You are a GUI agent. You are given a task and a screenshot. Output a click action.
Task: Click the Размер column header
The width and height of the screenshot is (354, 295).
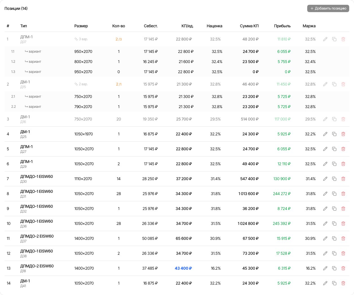click(81, 26)
